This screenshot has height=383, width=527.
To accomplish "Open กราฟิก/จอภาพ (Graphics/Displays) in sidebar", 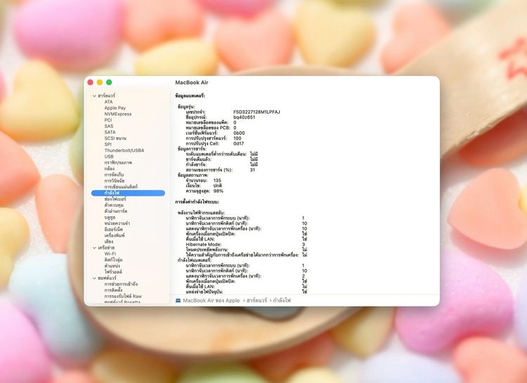I will click(x=118, y=162).
